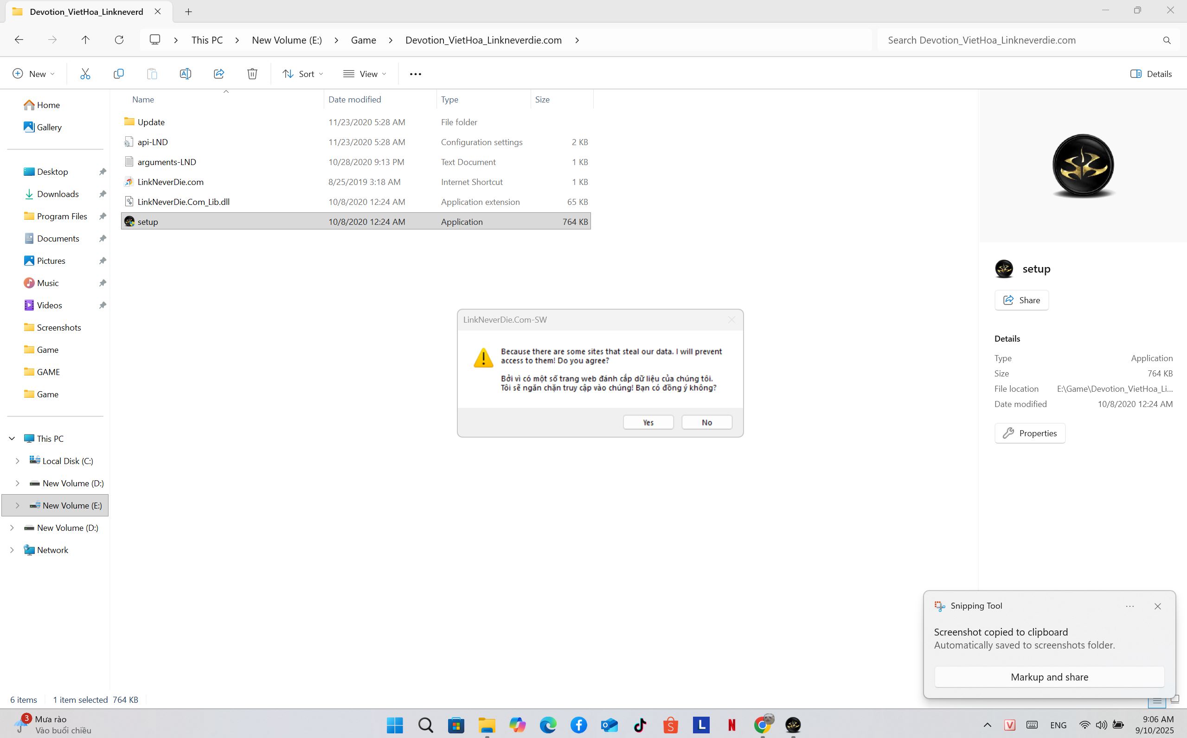Switch to large icons view in status bar
This screenshot has height=738, width=1187.
pos(1175,700)
